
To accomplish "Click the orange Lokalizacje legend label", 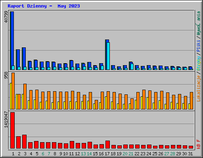I will tap(199, 88).
